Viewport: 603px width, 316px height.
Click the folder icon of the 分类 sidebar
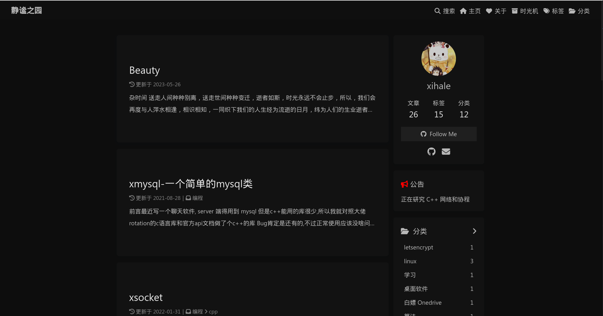[x=405, y=231]
